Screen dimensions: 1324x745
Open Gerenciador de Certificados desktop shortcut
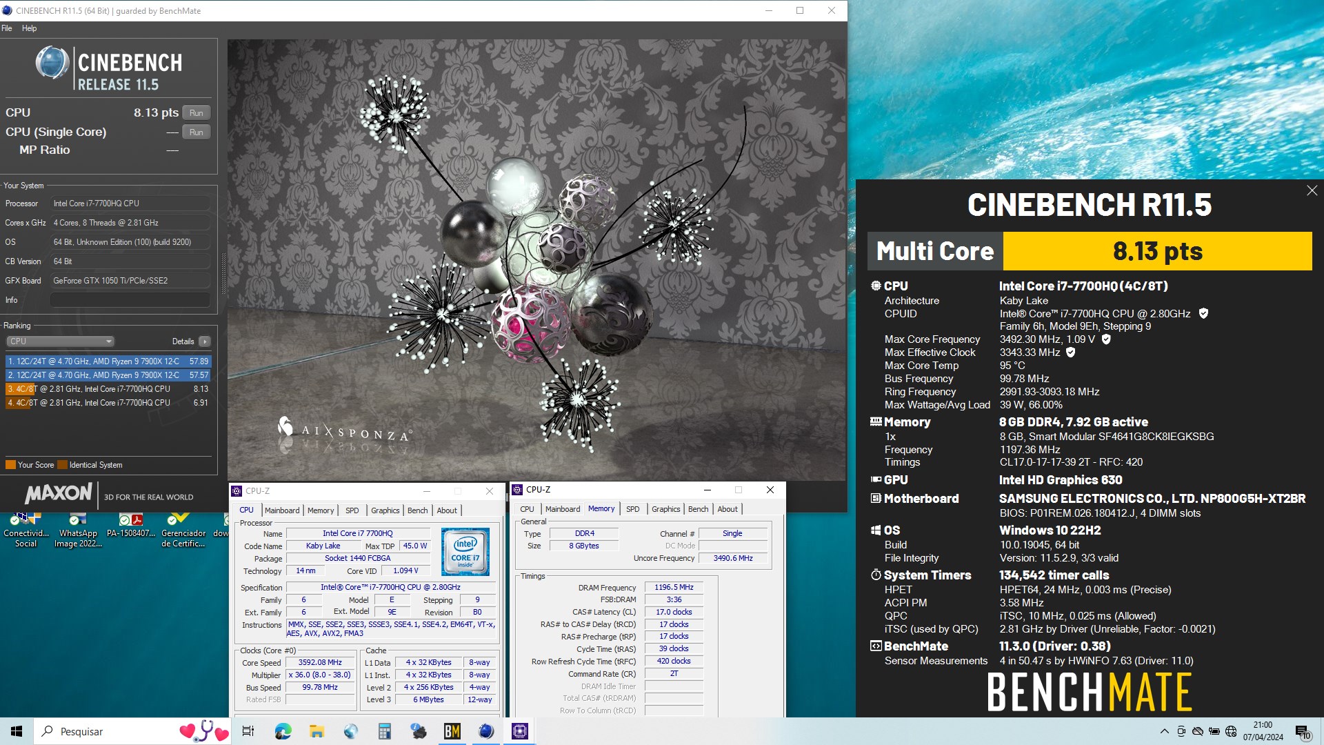[x=183, y=530]
